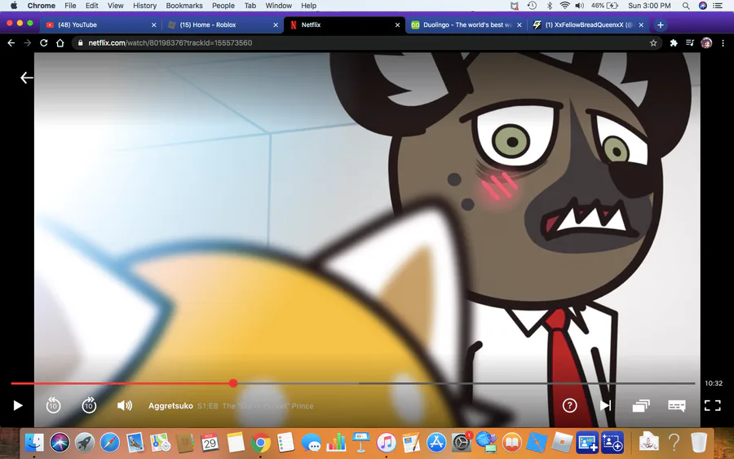
Task: Click the remaining time 10:32
Action: tap(714, 383)
